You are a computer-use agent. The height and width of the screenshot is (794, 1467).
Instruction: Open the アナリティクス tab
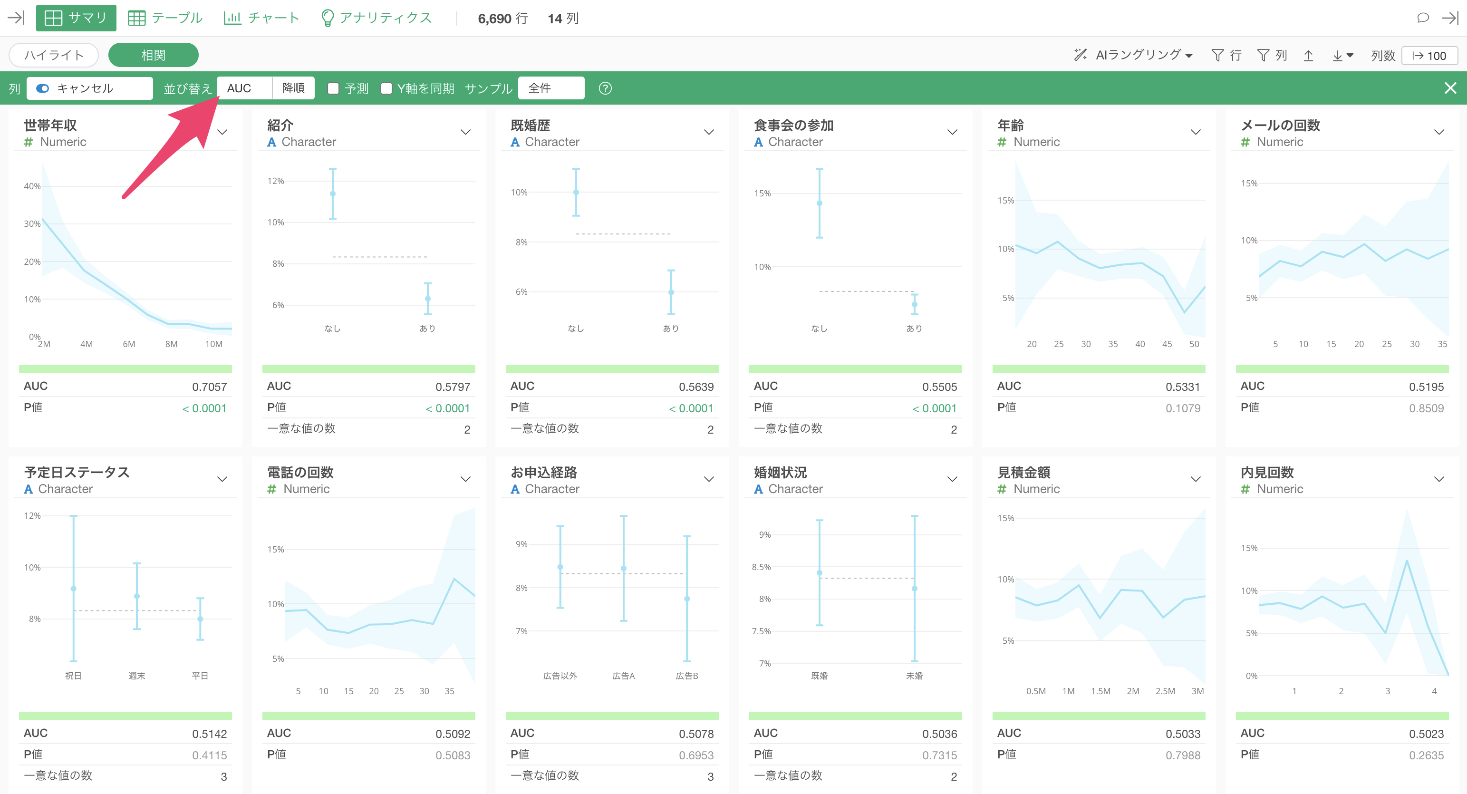pyautogui.click(x=376, y=18)
